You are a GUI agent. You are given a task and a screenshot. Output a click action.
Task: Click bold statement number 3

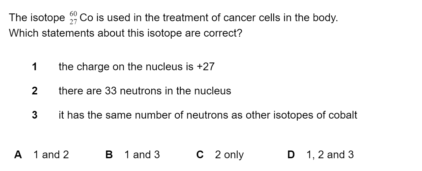(x=34, y=115)
